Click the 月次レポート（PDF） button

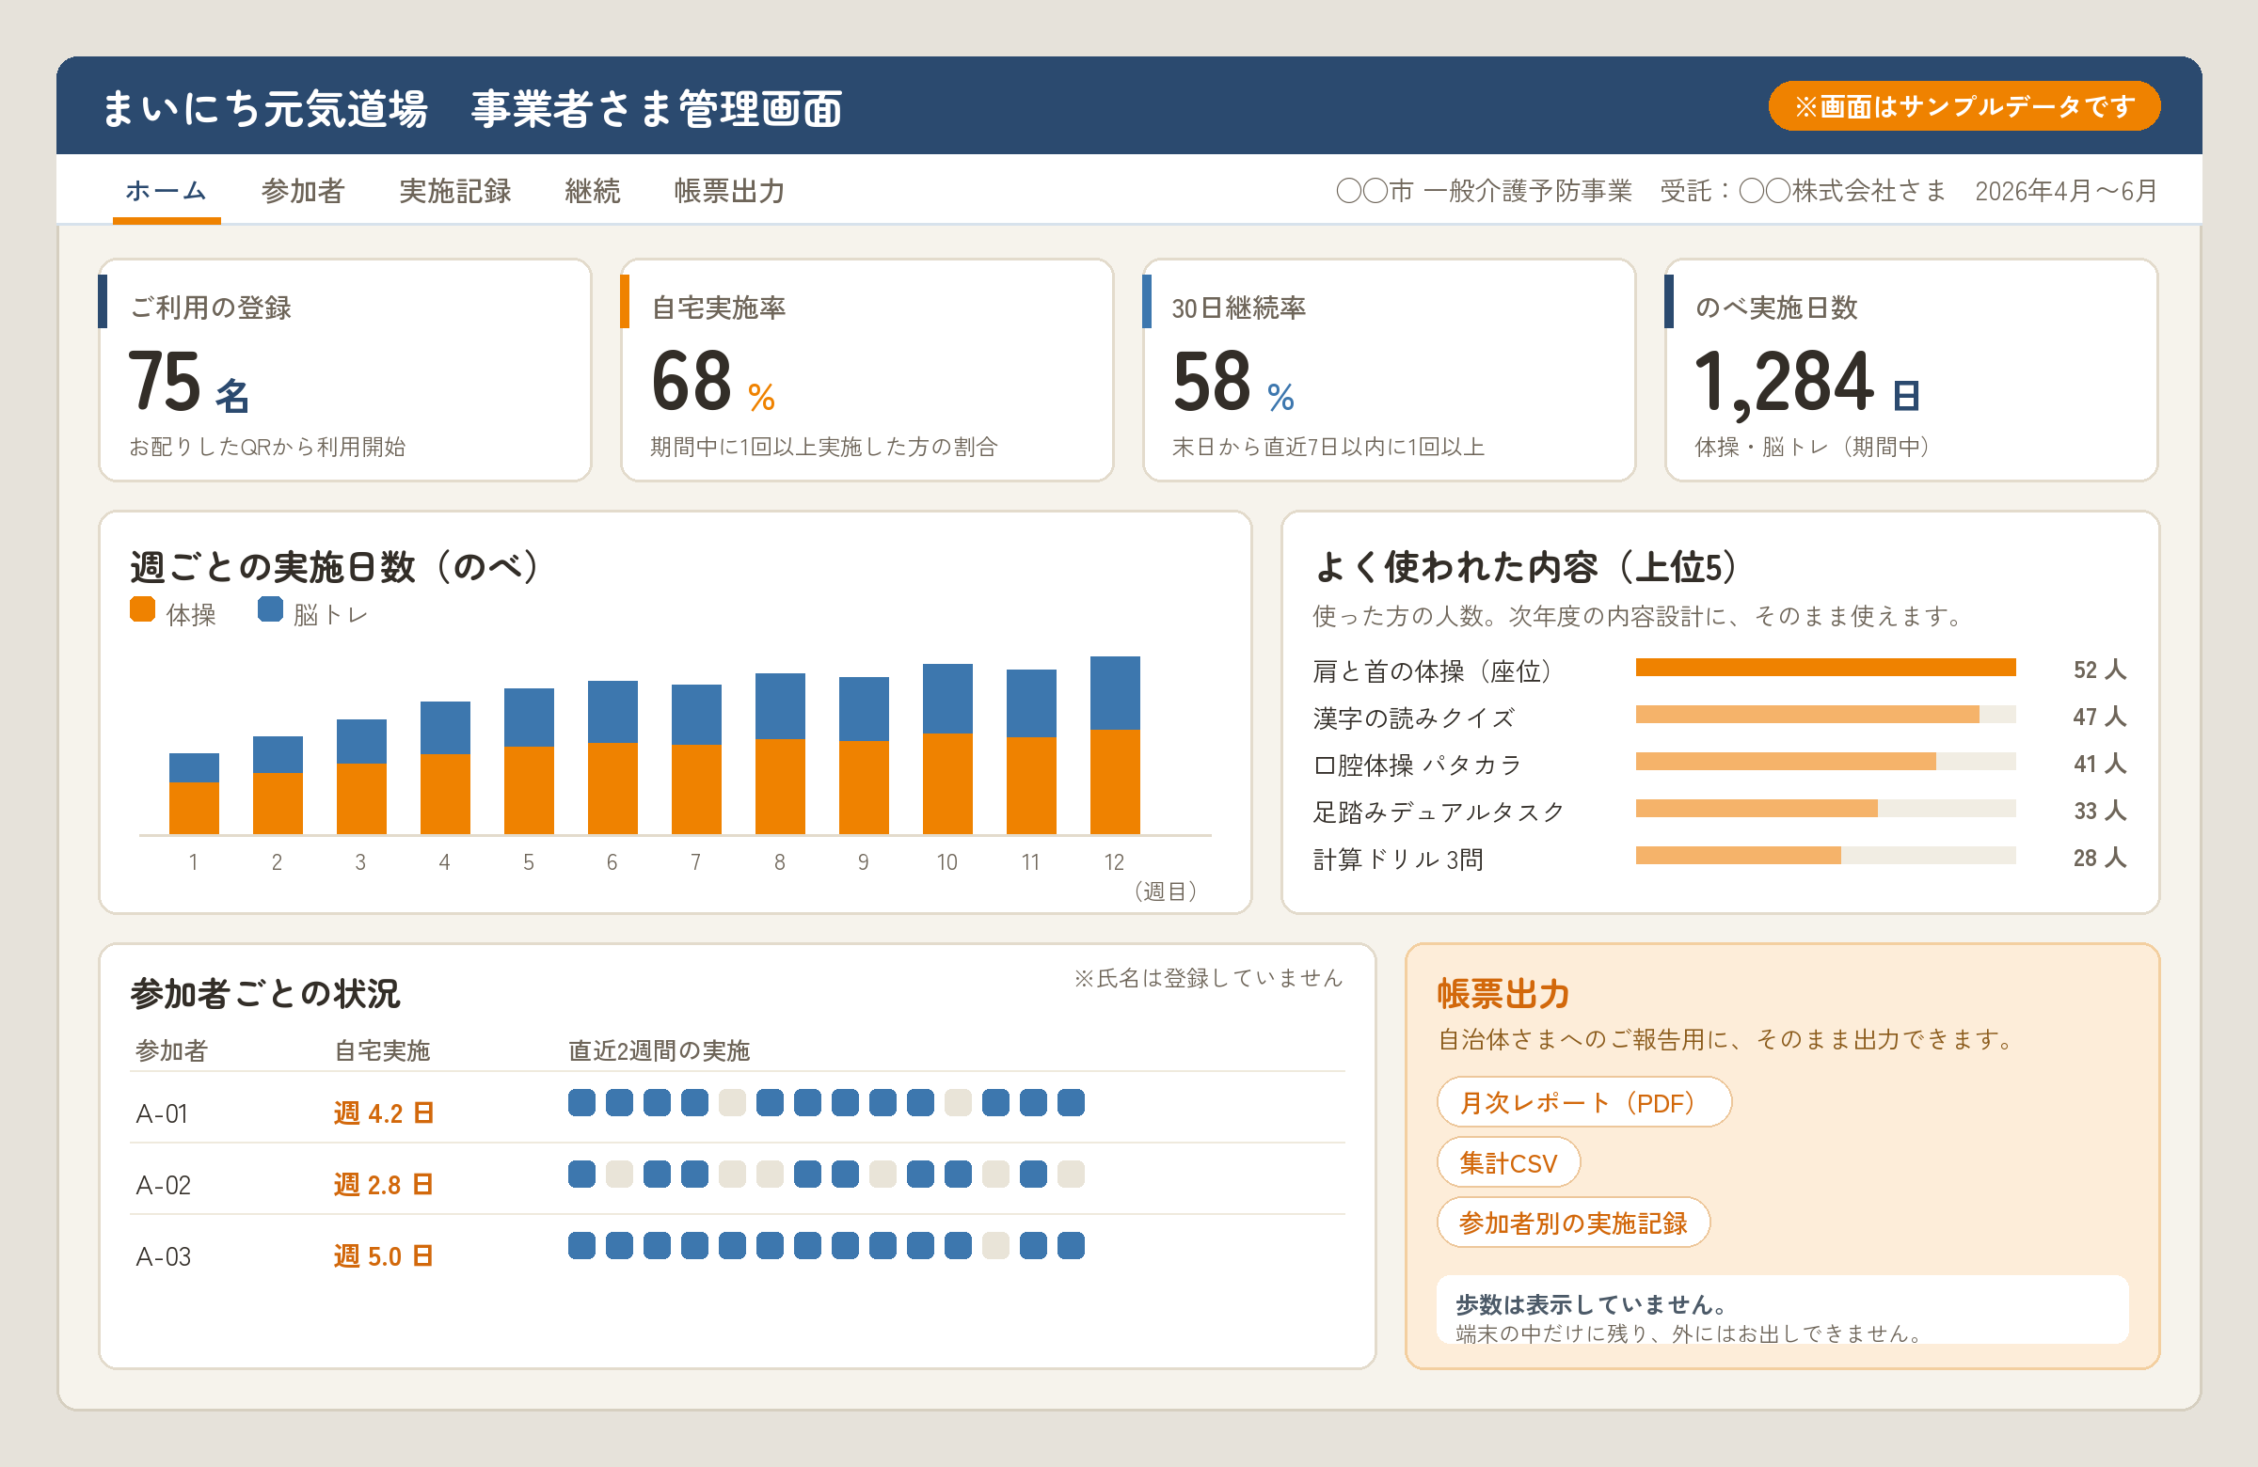point(1583,1102)
